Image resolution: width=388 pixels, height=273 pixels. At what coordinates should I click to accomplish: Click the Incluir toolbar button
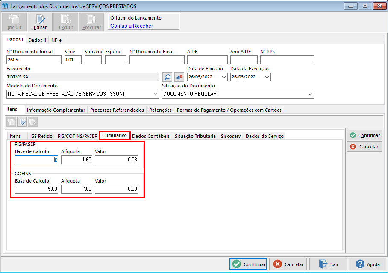click(15, 22)
